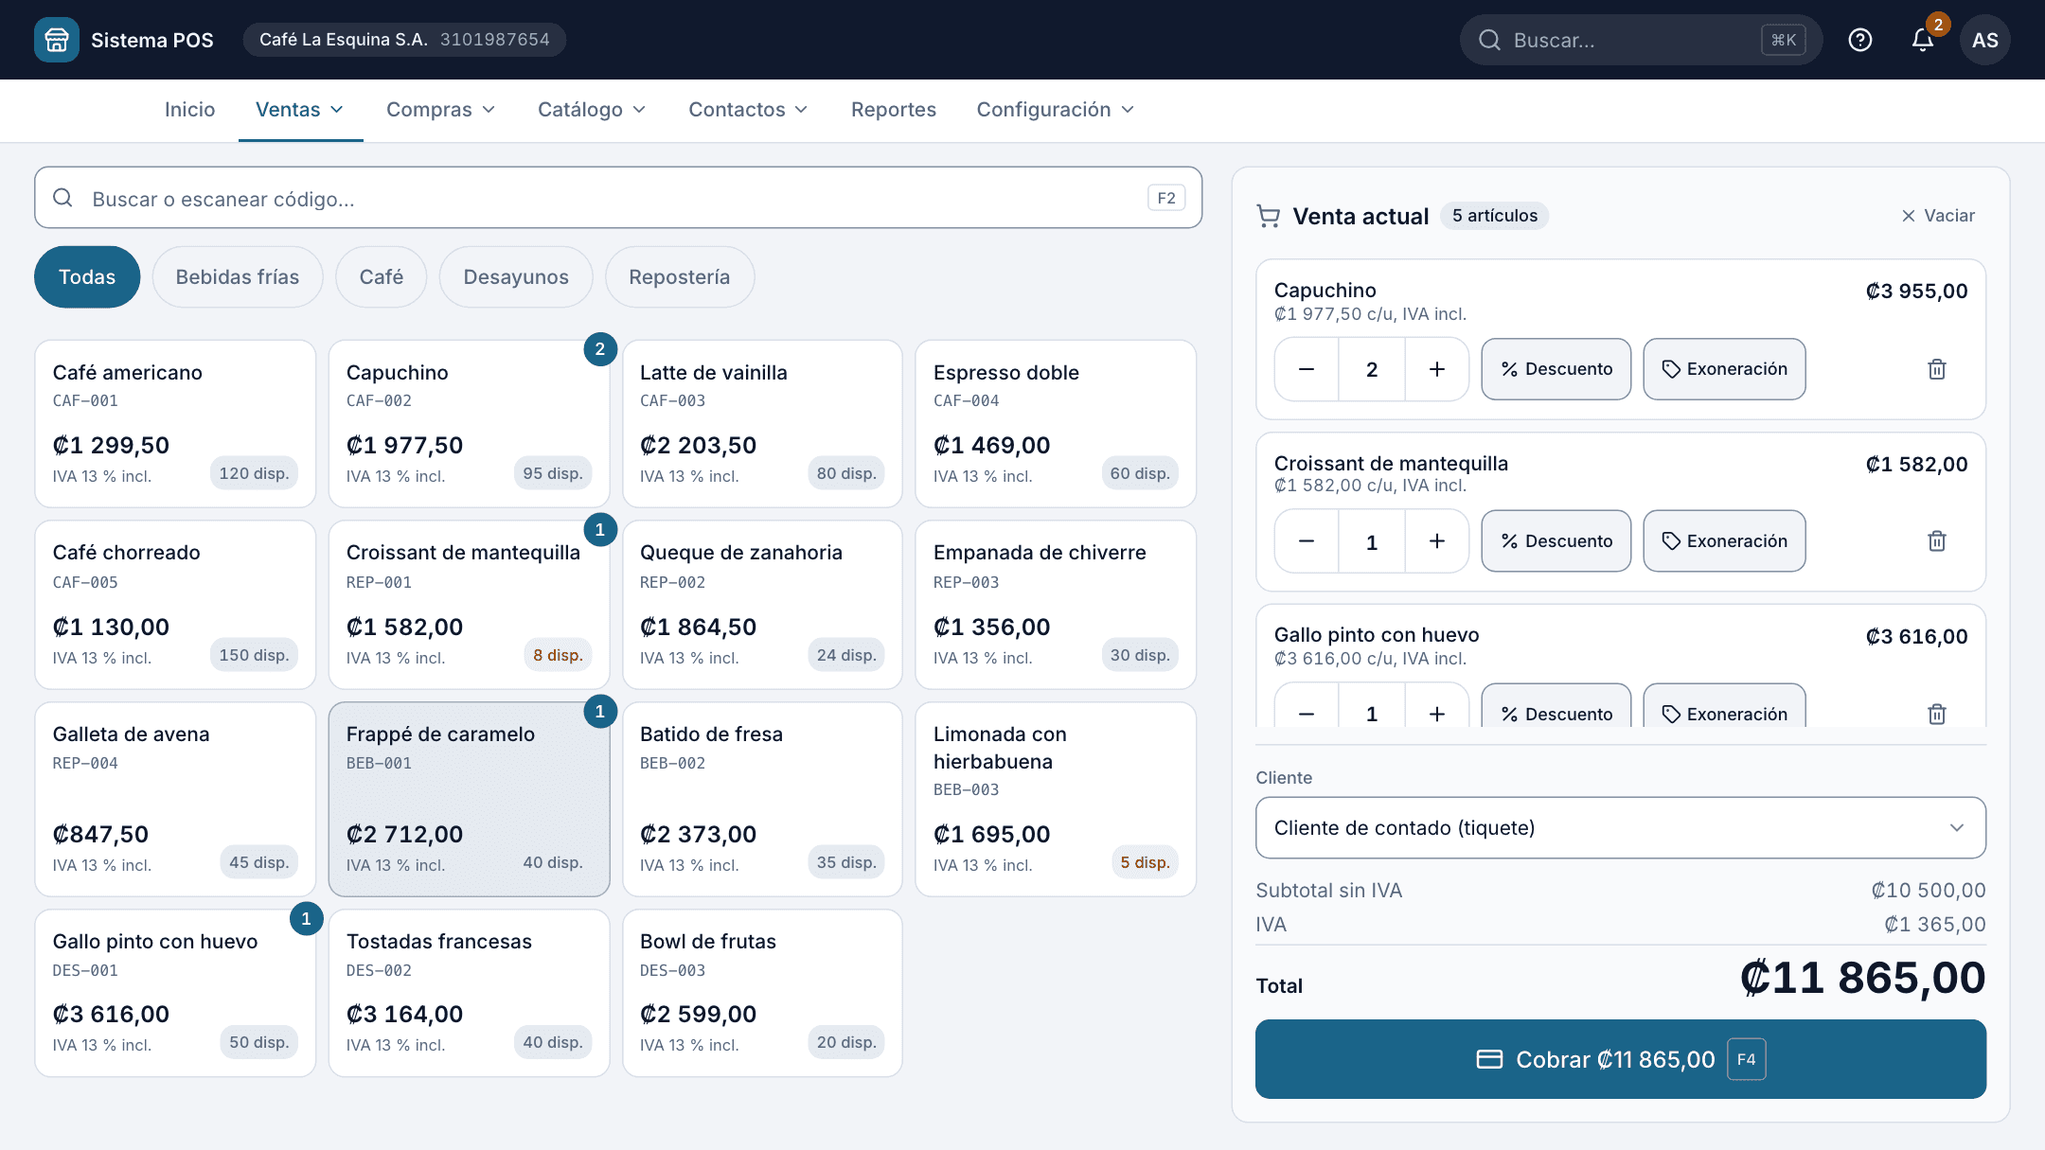Delete Gallo pinto con huevo line item

[1937, 714]
